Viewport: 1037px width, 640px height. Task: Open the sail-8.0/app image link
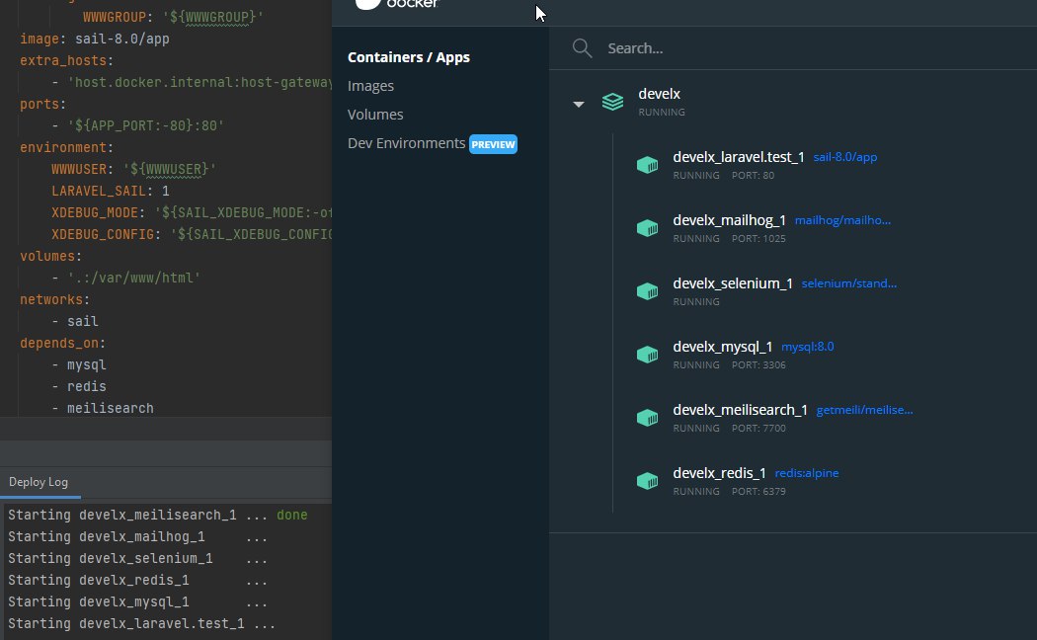click(x=845, y=157)
